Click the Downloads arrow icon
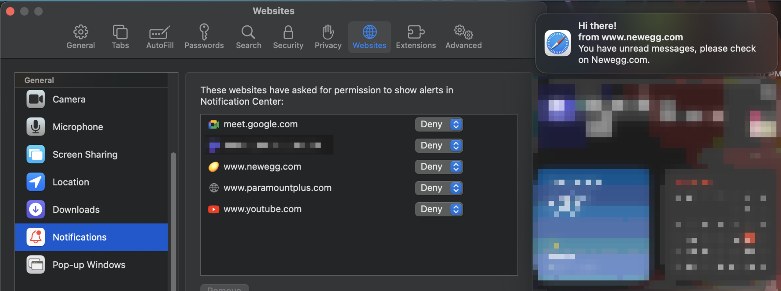 [36, 210]
